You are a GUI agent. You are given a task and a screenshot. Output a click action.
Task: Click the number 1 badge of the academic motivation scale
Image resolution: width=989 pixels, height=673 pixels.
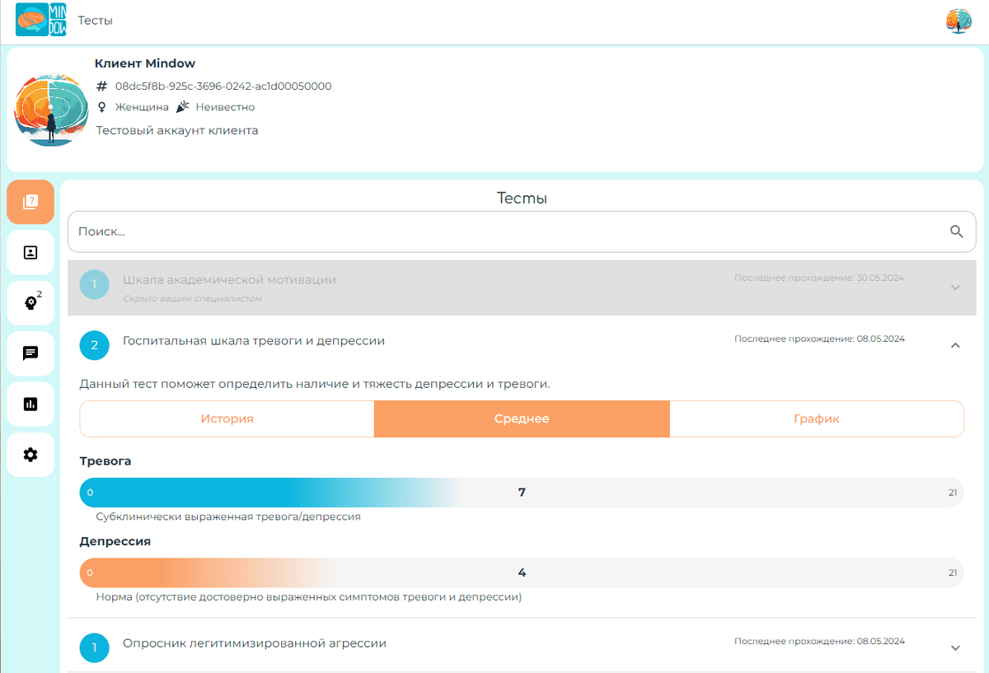coord(95,285)
